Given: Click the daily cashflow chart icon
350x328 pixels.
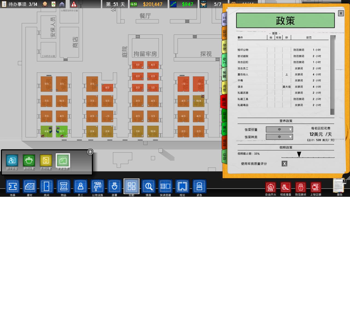Looking at the screenshot, I should [x=173, y=4].
